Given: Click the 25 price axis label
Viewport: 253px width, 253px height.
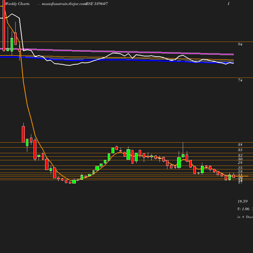Looking at the screenshot, I should [x=240, y=168].
